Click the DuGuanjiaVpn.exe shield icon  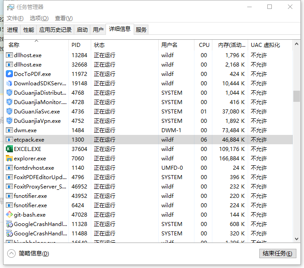pos(9,121)
